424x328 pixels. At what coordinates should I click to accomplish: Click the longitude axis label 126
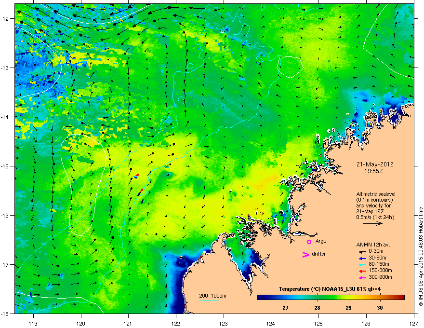[366, 323]
